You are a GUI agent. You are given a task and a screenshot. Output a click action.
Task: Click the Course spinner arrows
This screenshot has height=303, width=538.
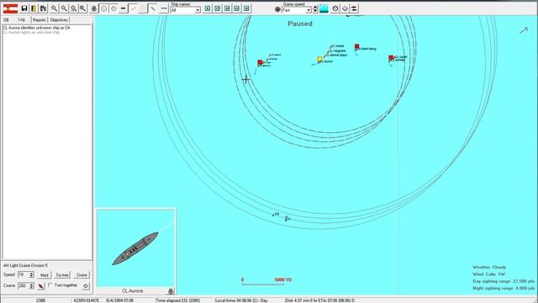coord(31,286)
